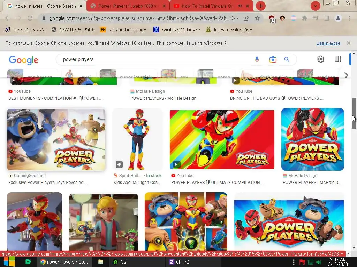The width and height of the screenshot is (357, 267).
Task: Show more filter chips with right chevron
Action: (x=346, y=75)
